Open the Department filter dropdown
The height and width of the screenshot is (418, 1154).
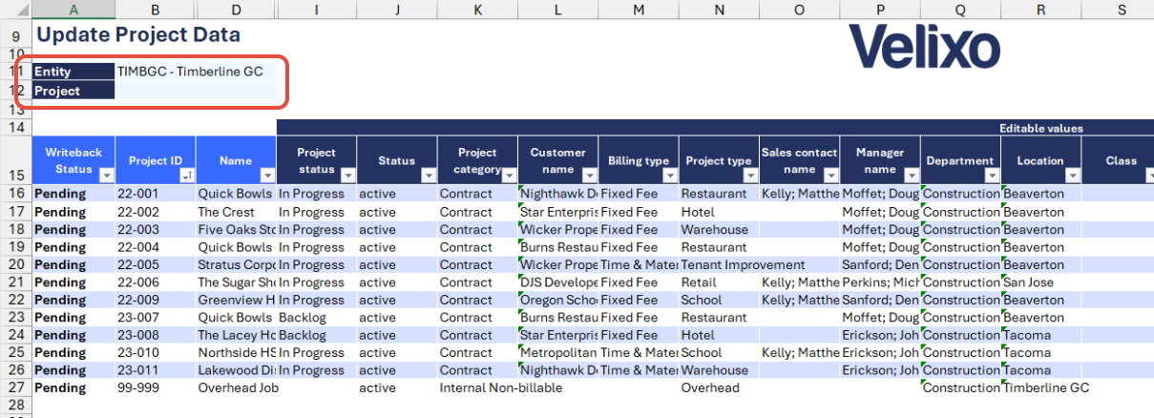click(991, 176)
